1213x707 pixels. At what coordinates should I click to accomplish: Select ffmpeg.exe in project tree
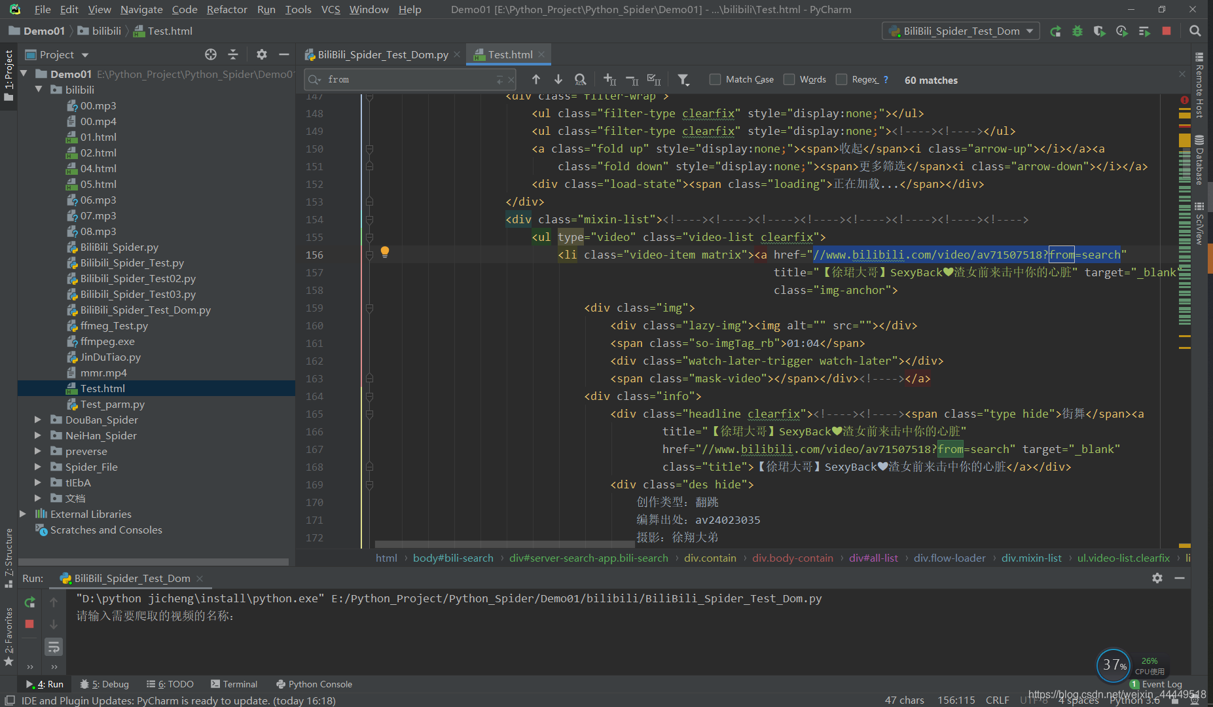point(107,341)
